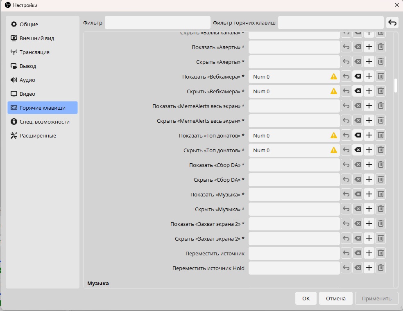The image size is (403, 311).
Task: Click the hotkeys list vertical scrollbar thumb
Action: pos(396,85)
